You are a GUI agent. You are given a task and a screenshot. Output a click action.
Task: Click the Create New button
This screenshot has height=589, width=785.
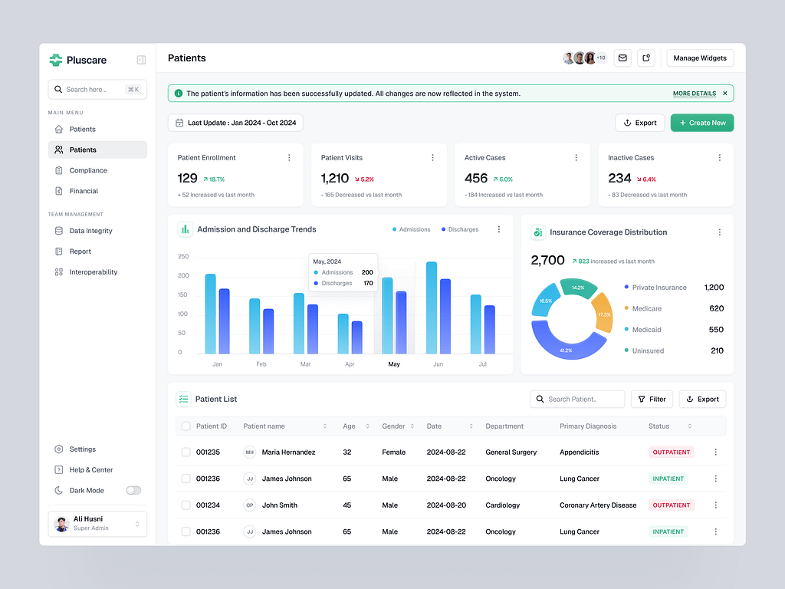[701, 123]
